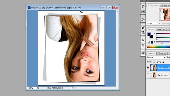
Task: Open the Character panel icon
Action: point(143,40)
